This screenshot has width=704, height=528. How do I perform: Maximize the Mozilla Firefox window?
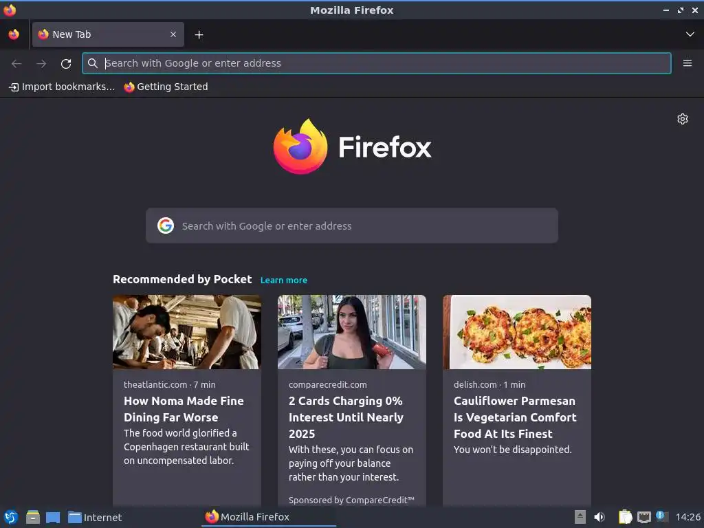681,10
